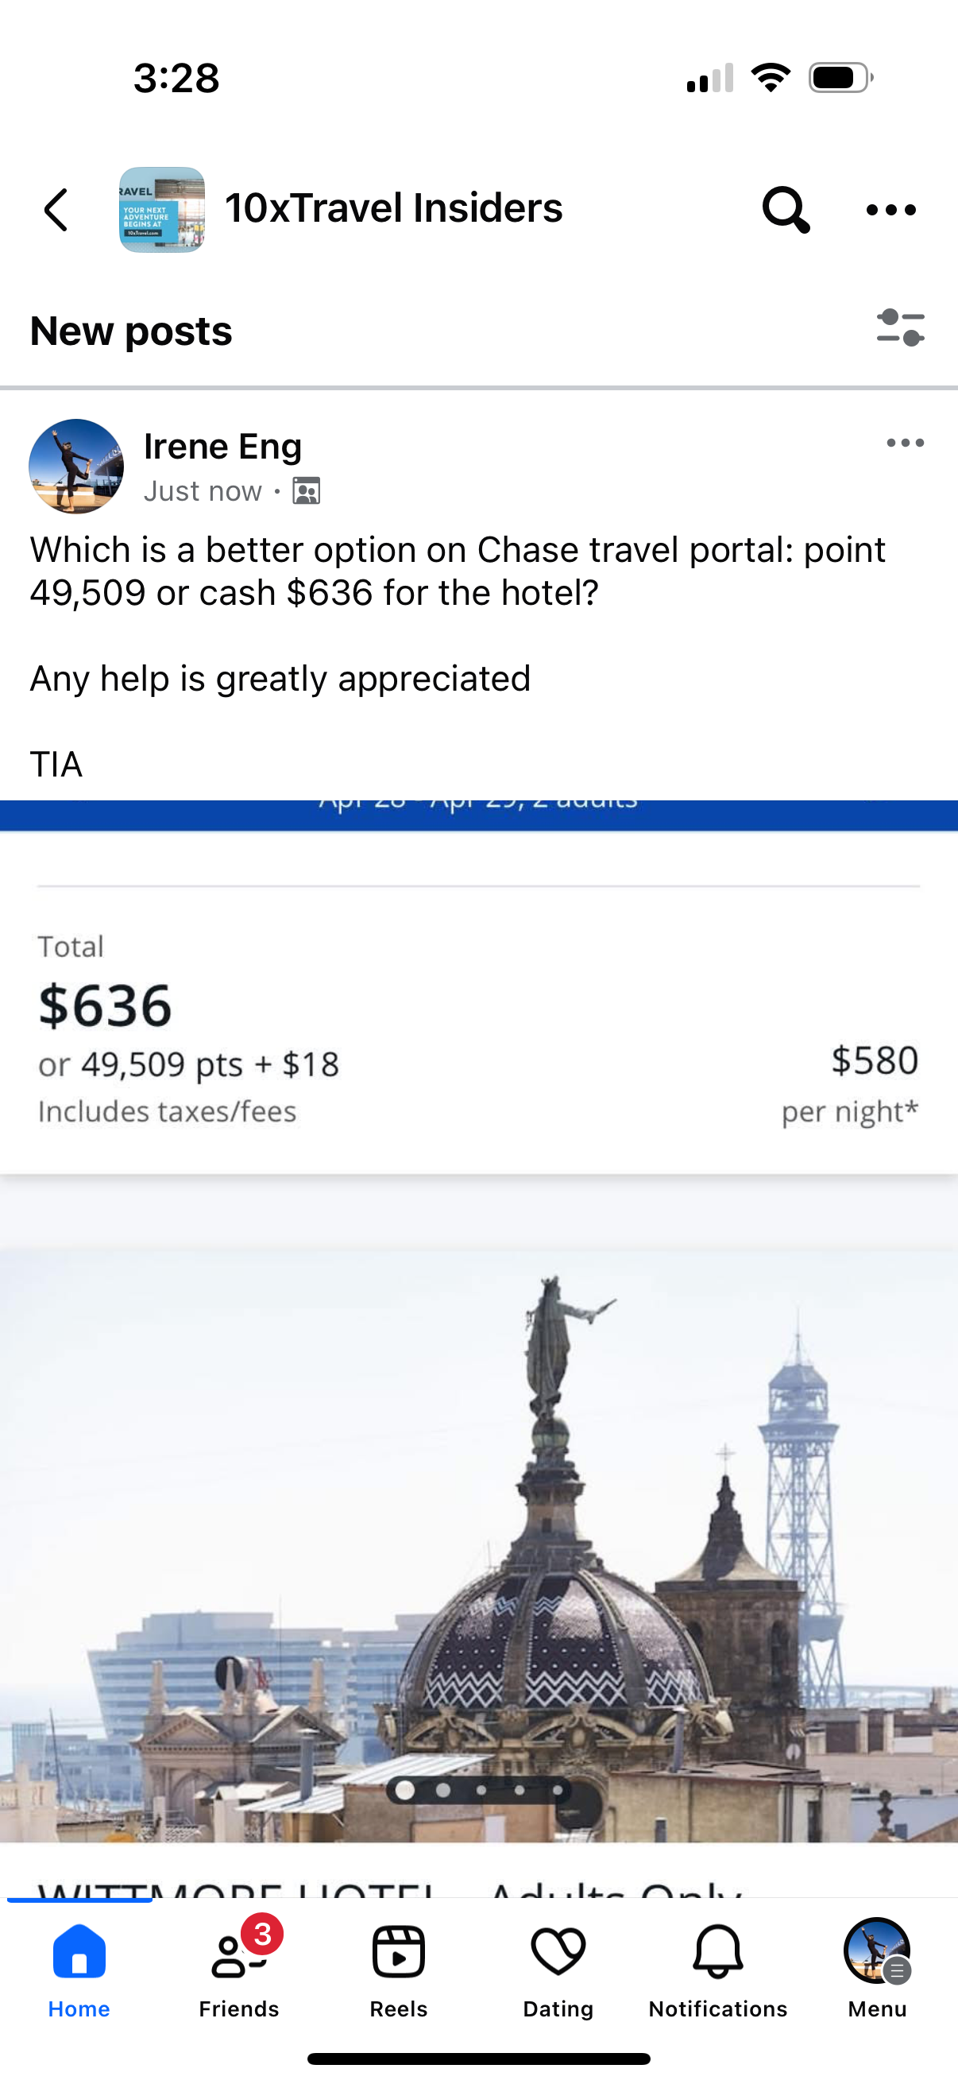
Task: Open the Notifications bell tab
Action: [718, 1970]
